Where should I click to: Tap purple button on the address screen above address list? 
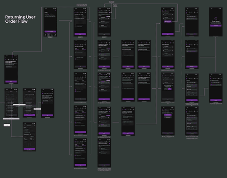(11, 82)
